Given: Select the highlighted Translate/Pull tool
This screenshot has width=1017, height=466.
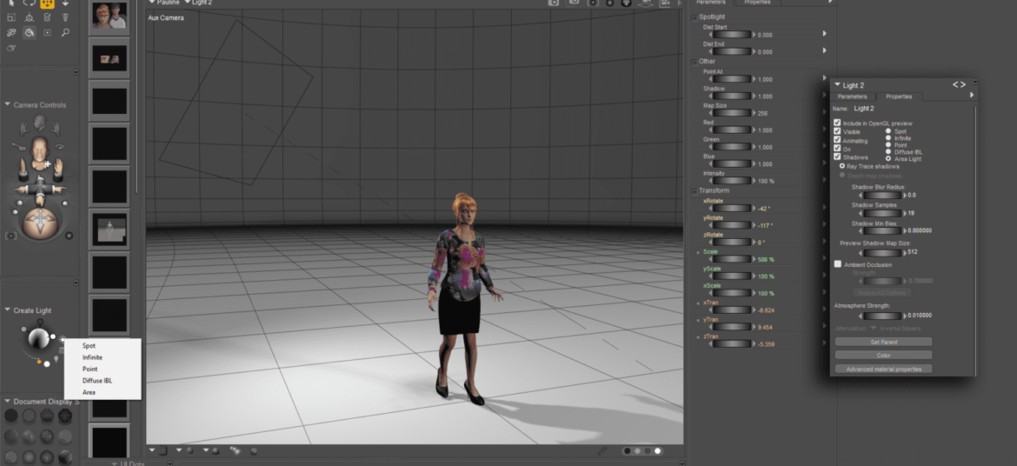Looking at the screenshot, I should click(47, 3).
